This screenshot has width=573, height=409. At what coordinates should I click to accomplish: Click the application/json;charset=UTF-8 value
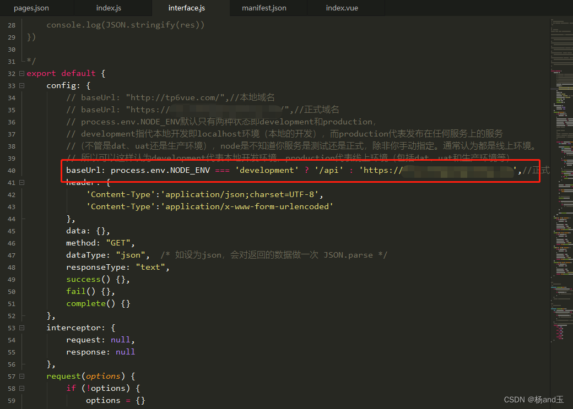(x=240, y=194)
